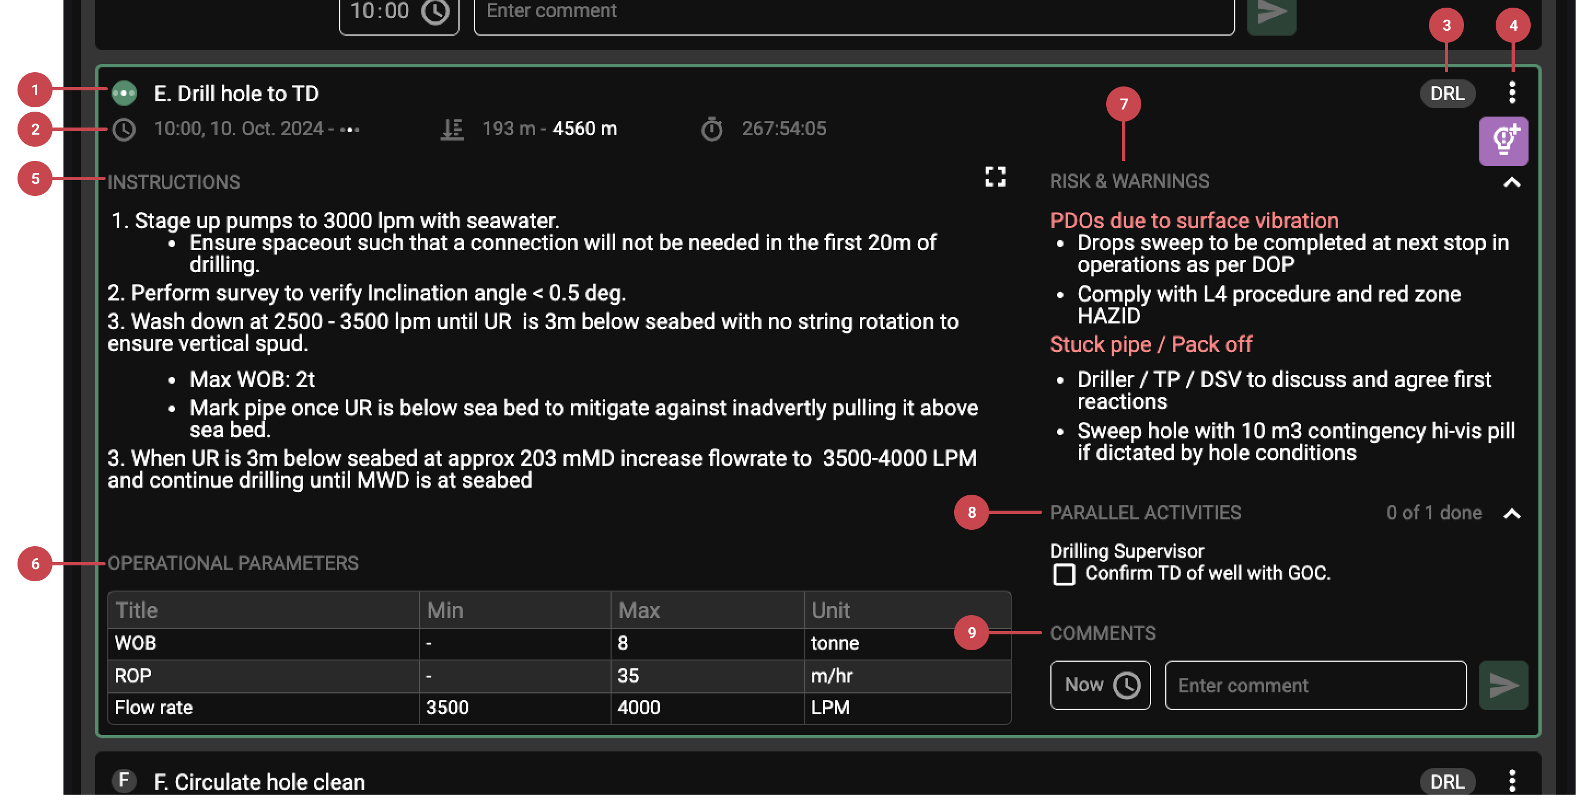Click the DRL tag on Circulate hole clean
The width and height of the screenshot is (1592, 810).
click(1447, 782)
